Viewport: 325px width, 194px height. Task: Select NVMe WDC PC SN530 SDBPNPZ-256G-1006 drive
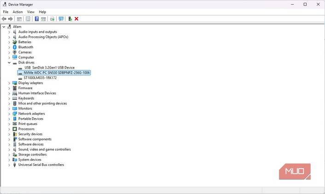[x=54, y=73]
